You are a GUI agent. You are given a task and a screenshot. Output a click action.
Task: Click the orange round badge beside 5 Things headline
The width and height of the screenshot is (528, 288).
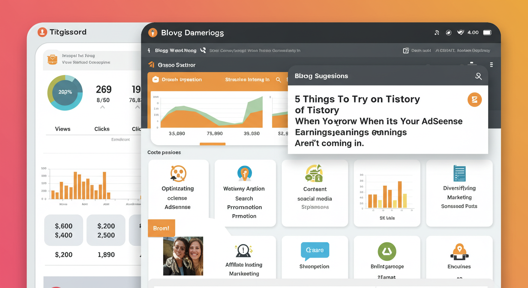tap(474, 100)
